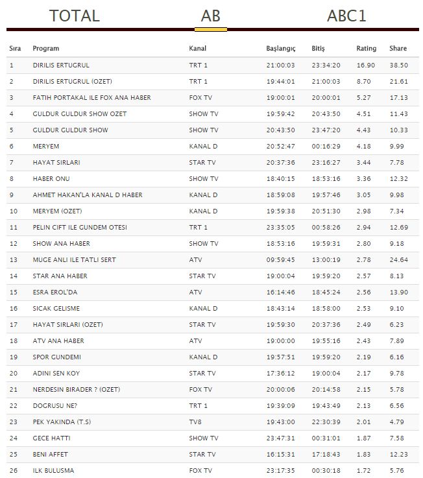This screenshot has height=478, width=423.
Task: Select the AB tab
Action: (210, 16)
